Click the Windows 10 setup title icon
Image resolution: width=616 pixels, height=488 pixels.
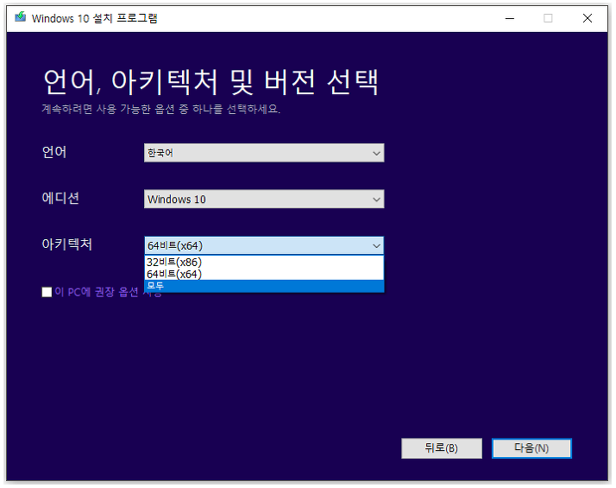click(x=20, y=17)
